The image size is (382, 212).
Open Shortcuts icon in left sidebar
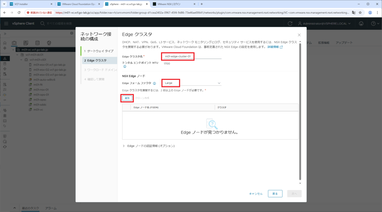[x=5, y=48]
